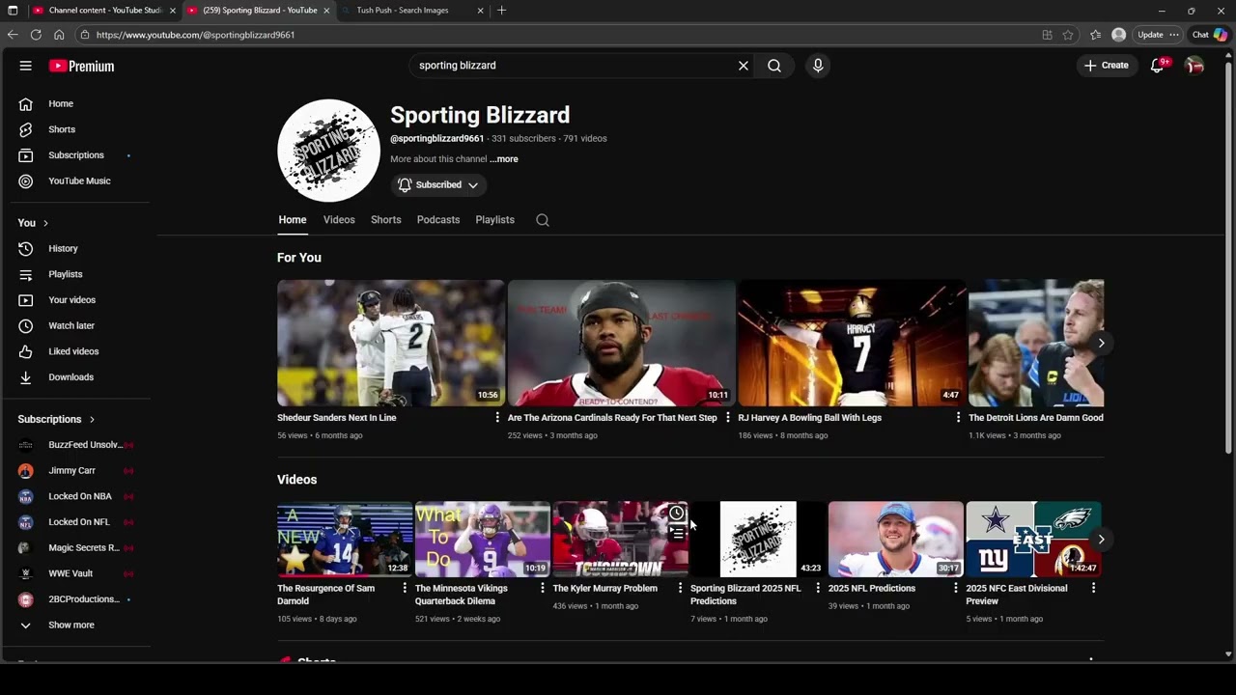Open the notifications bell
This screenshot has height=695, width=1236.
click(1158, 66)
